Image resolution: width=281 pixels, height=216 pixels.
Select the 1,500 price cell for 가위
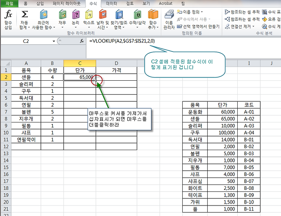(x=222, y=202)
